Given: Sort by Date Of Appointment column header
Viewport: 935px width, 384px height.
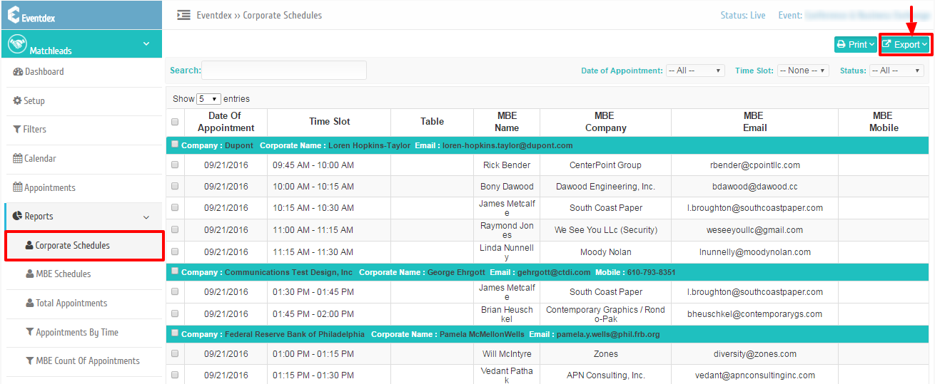Looking at the screenshot, I should point(226,122).
